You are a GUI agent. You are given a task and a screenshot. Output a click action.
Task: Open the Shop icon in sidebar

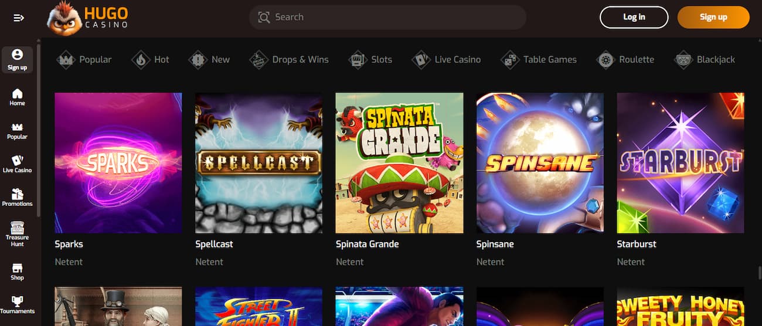click(x=17, y=268)
